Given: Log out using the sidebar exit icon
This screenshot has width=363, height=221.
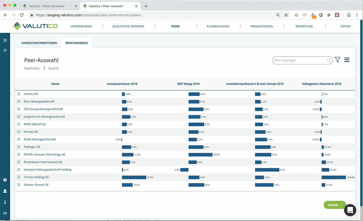Looking at the screenshot, I should 5,213.
